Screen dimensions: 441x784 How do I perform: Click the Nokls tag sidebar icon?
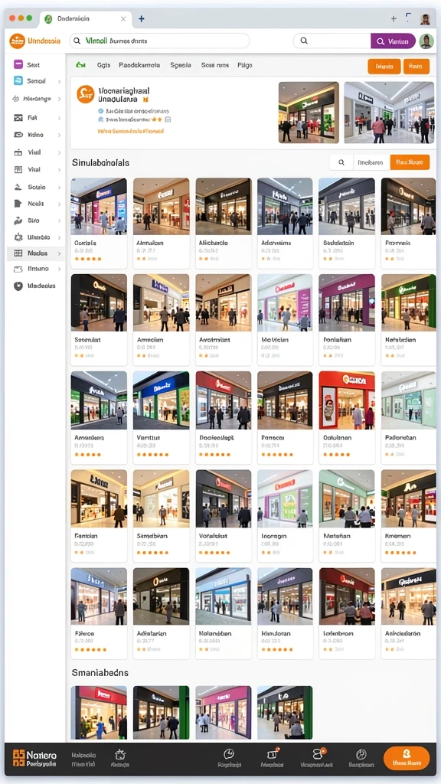[18, 204]
